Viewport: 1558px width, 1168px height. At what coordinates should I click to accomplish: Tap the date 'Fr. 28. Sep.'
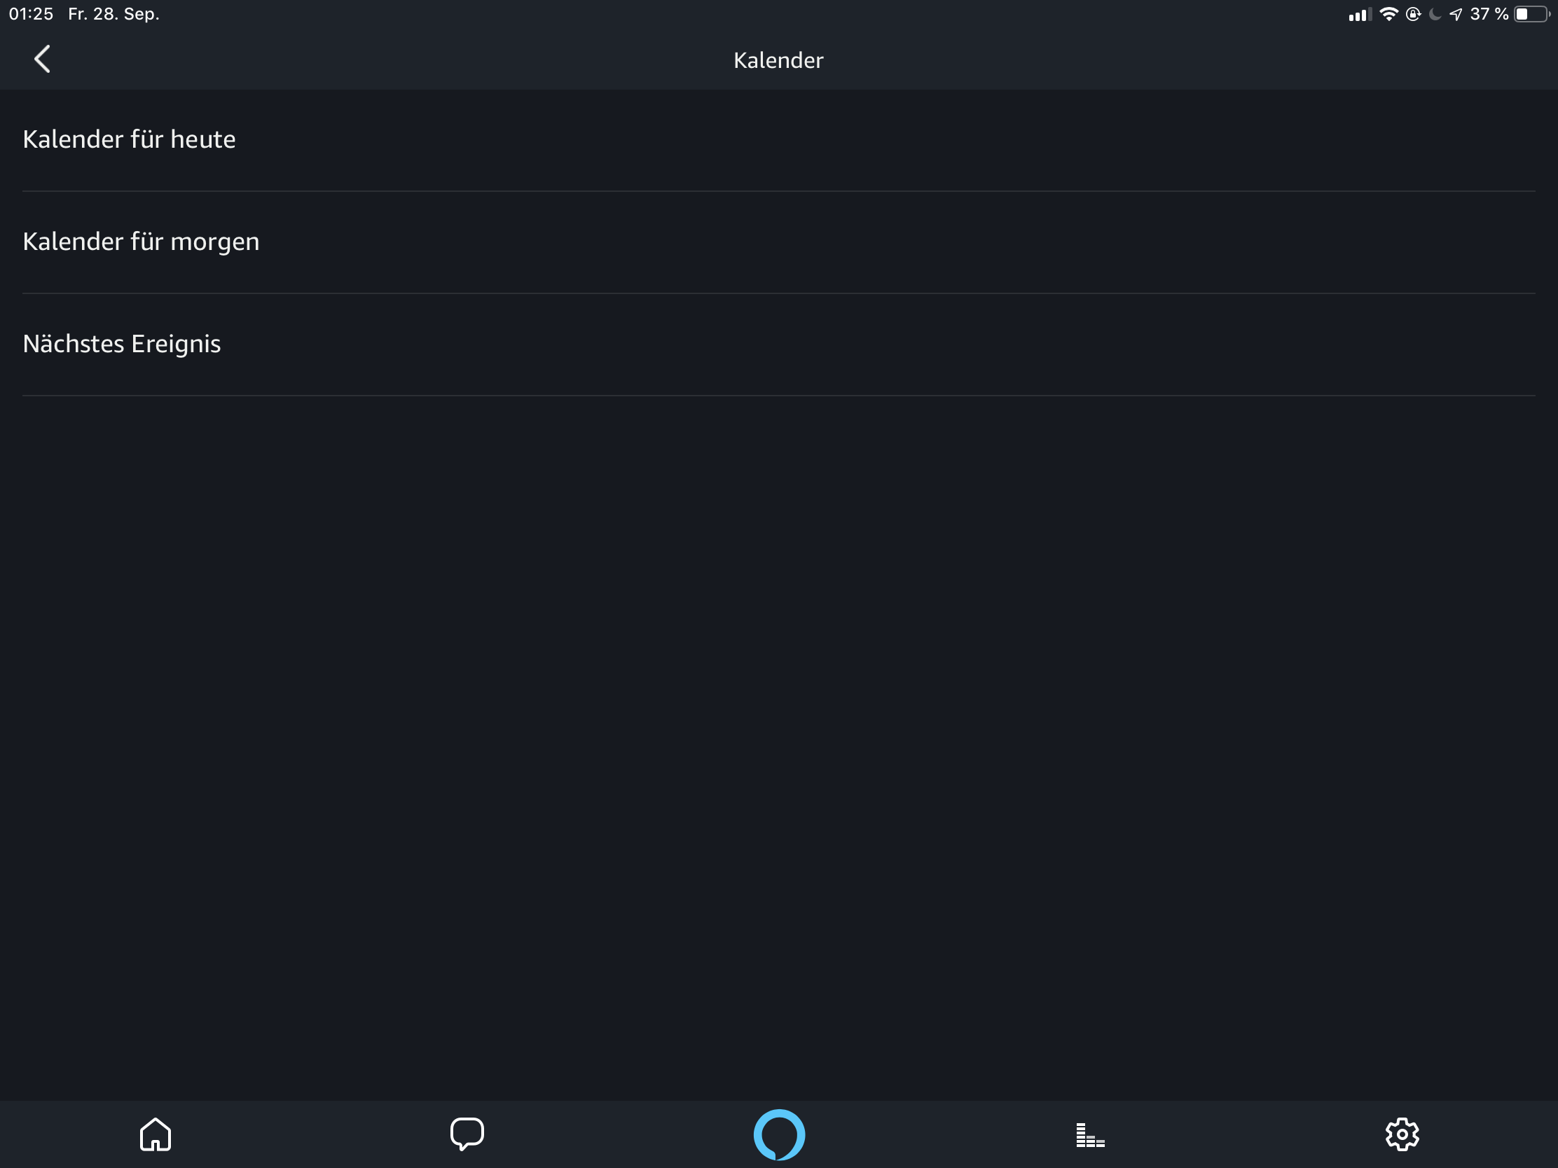pyautogui.click(x=113, y=14)
